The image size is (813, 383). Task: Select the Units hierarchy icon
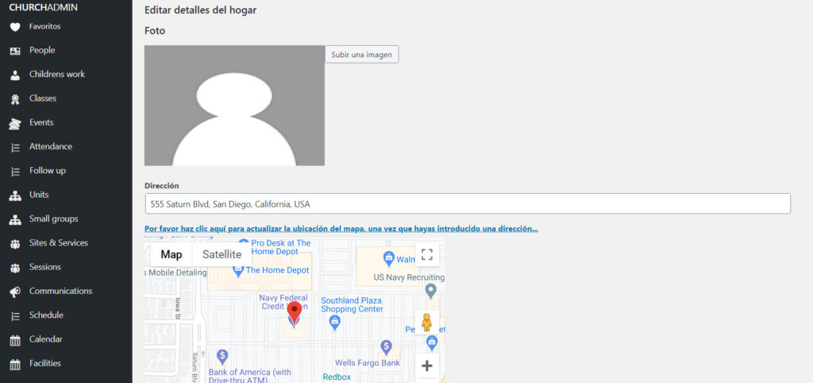pyautogui.click(x=14, y=195)
